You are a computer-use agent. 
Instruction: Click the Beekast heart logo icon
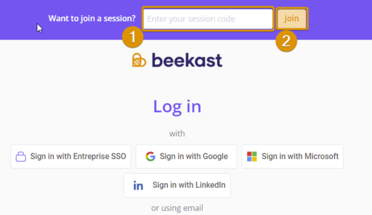coord(139,60)
